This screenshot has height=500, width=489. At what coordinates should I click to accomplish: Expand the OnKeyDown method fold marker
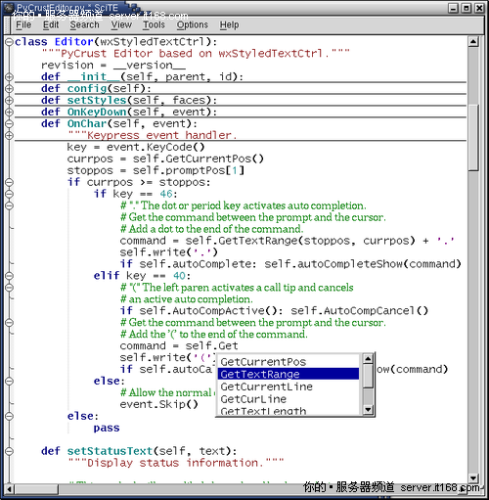pos(9,113)
